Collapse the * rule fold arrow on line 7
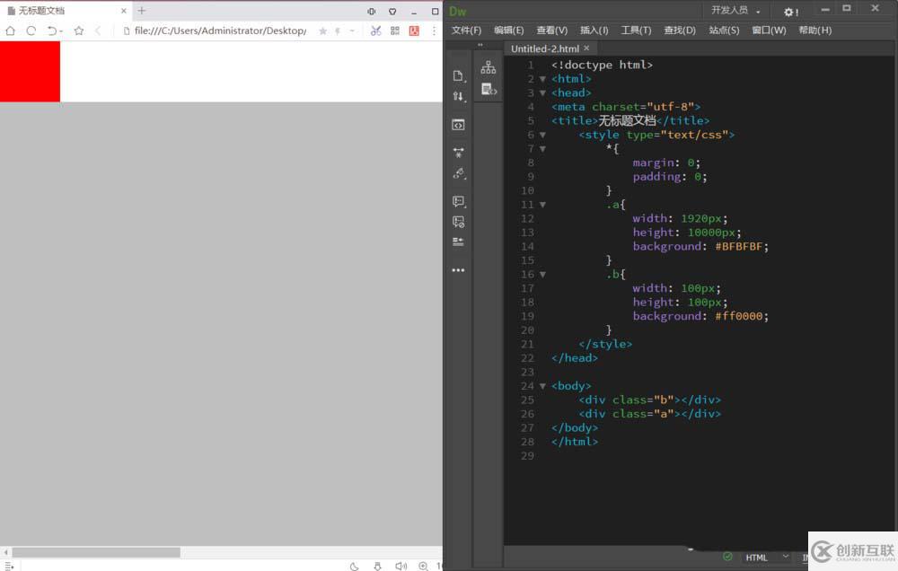898x571 pixels. click(543, 149)
